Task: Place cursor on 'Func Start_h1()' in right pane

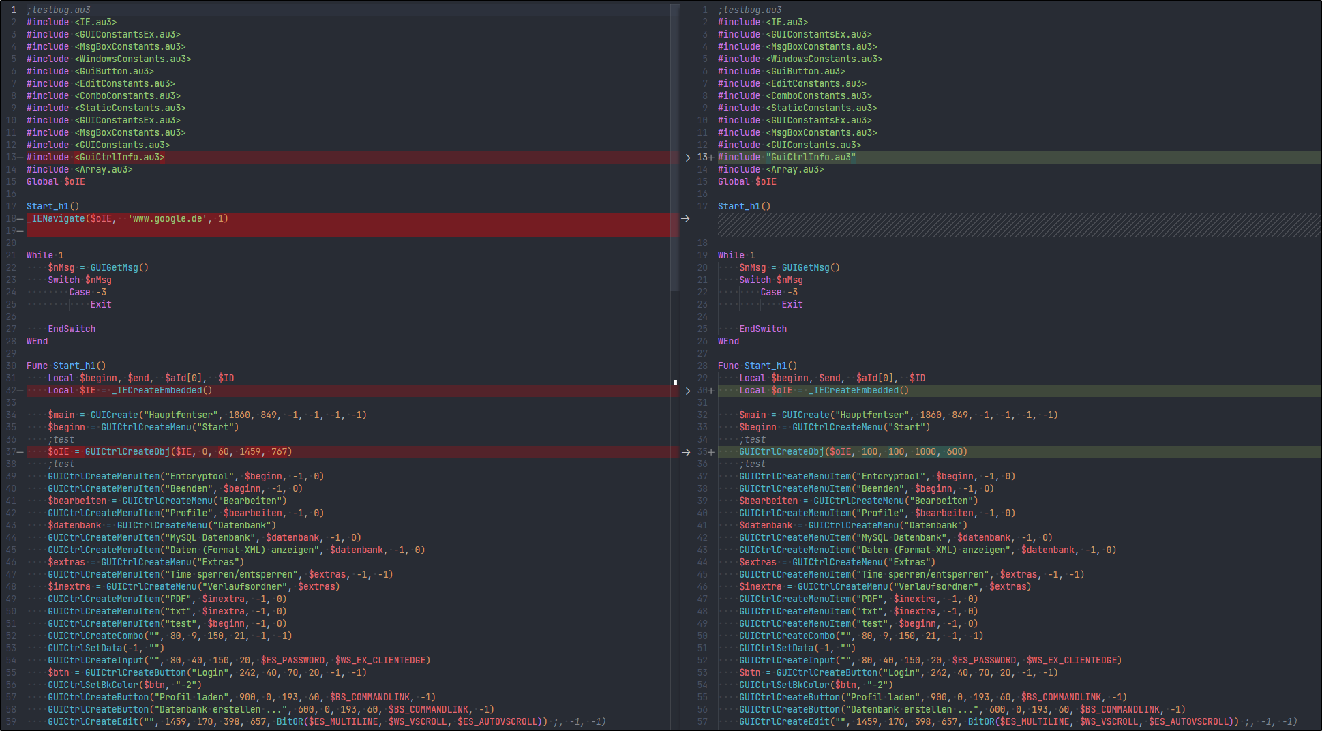Action: point(757,366)
